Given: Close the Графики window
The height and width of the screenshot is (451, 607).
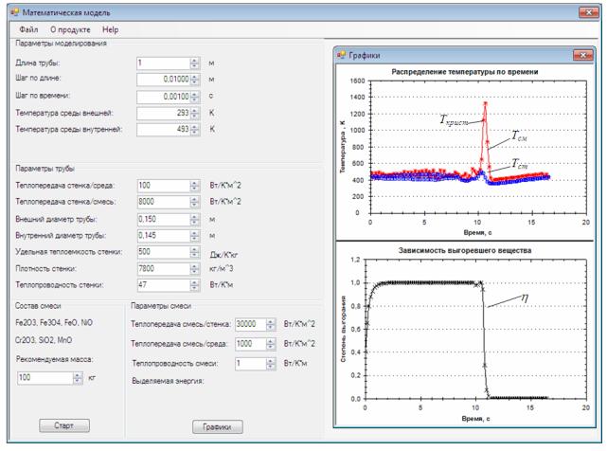Looking at the screenshot, I should (578, 56).
